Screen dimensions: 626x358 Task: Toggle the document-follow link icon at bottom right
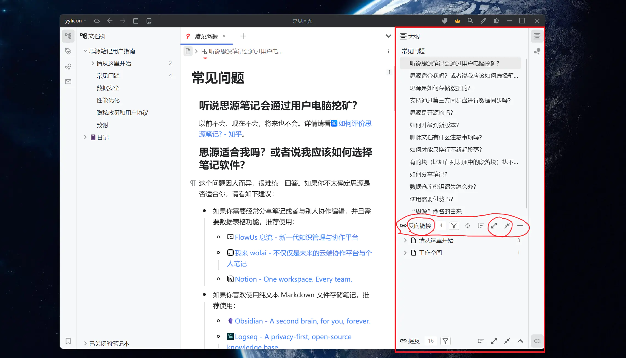tap(537, 341)
